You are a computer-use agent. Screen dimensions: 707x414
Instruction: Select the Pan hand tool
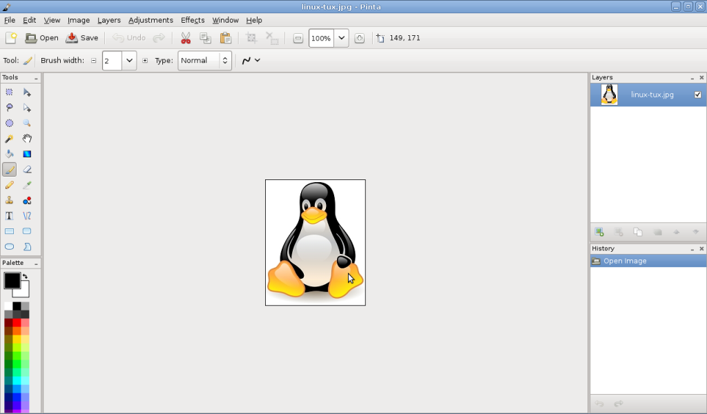[x=27, y=139]
